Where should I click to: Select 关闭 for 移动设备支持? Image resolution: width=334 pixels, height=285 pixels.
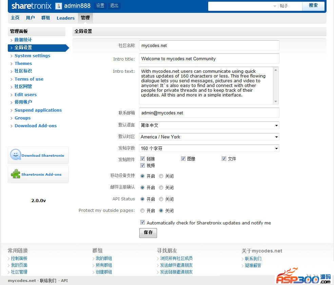pos(161,176)
